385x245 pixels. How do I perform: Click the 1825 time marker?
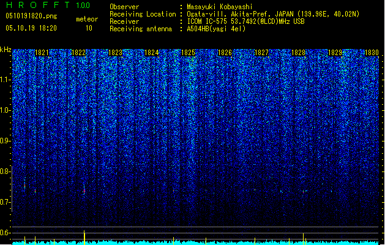188,53
